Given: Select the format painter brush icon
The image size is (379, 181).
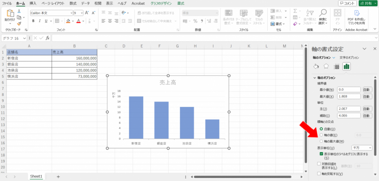Looking at the screenshot, I should 19,23.
